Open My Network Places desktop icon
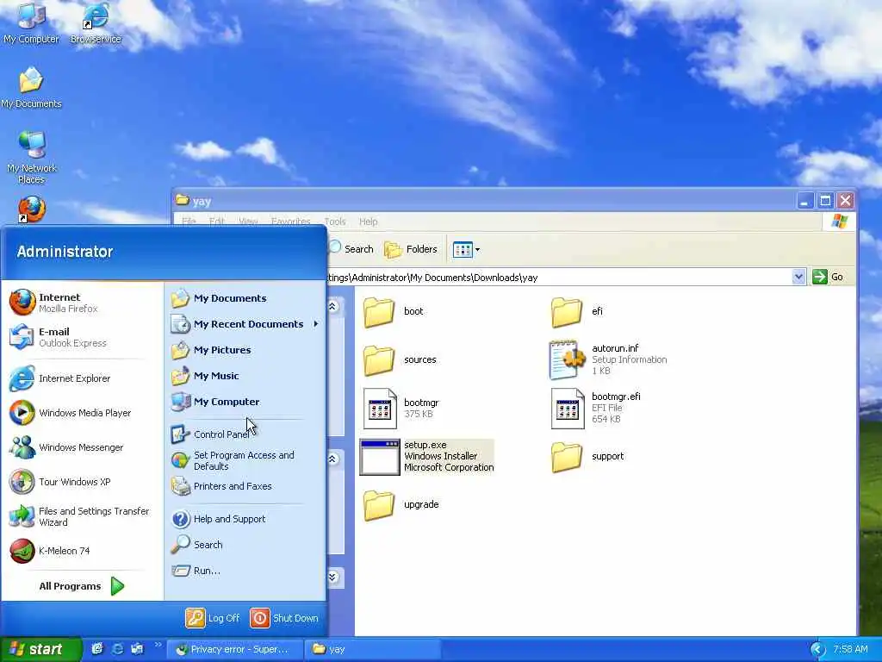Screen dimensions: 882x662 click(32, 158)
